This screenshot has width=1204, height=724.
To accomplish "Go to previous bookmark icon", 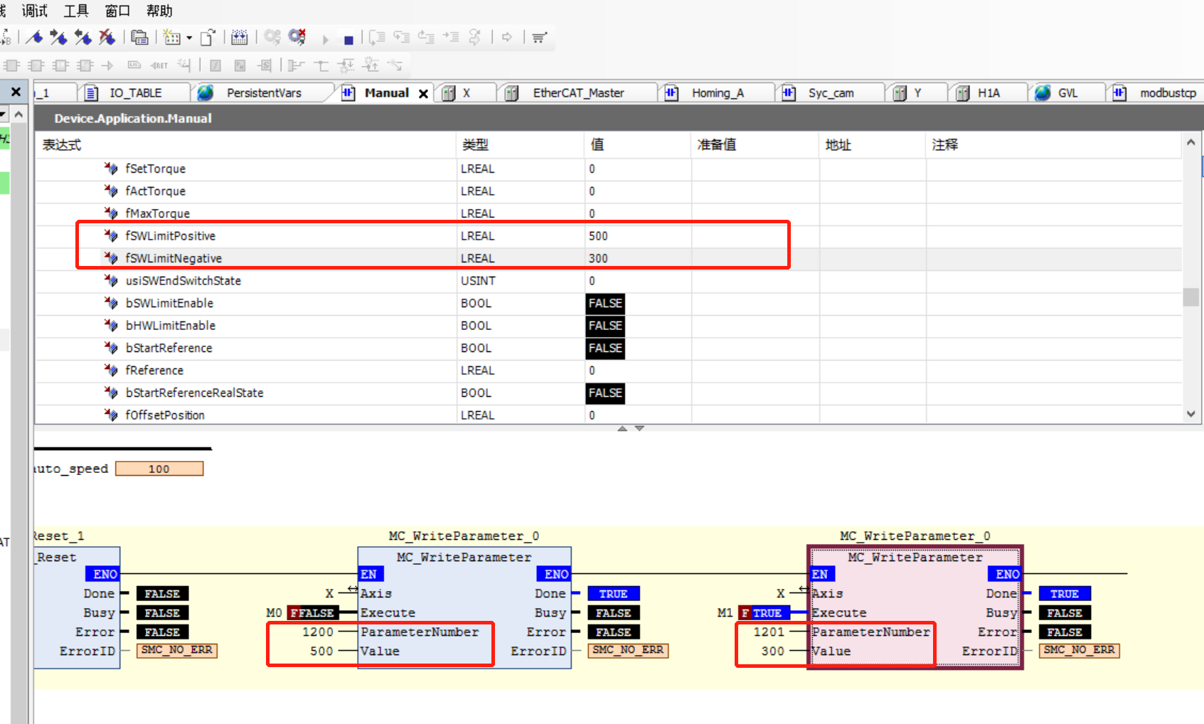I will tap(82, 37).
